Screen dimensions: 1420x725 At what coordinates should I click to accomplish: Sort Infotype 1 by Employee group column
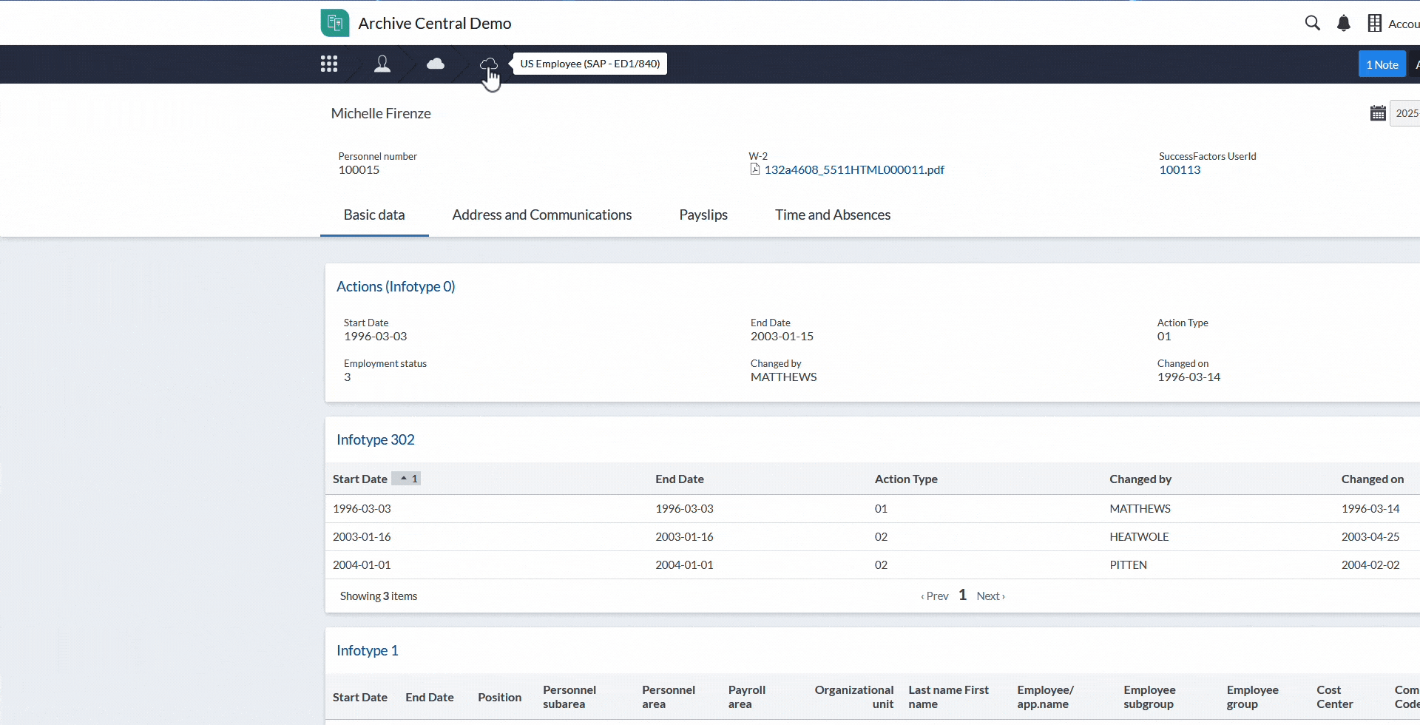click(1252, 697)
